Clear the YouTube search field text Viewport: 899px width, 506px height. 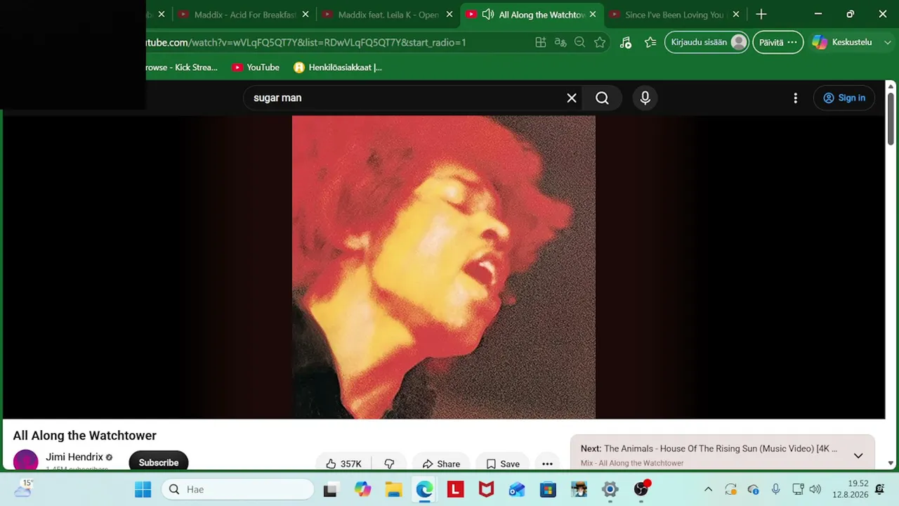(572, 98)
